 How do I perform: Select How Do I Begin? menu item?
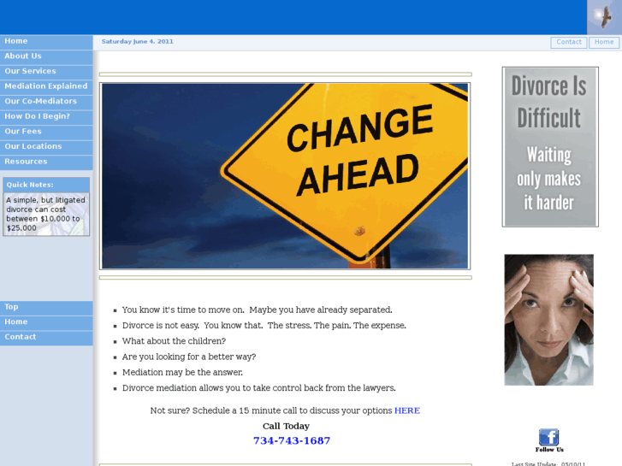[46, 117]
